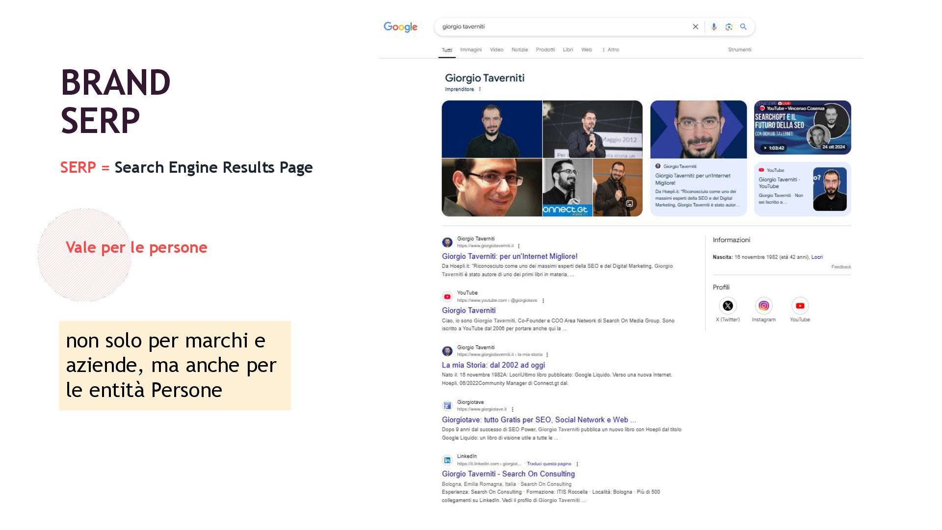Viewport: 942px width, 530px height.
Task: Open the Instagram profile icon
Action: tap(763, 306)
